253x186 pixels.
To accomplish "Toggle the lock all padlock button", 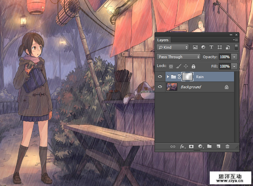I will [193, 66].
